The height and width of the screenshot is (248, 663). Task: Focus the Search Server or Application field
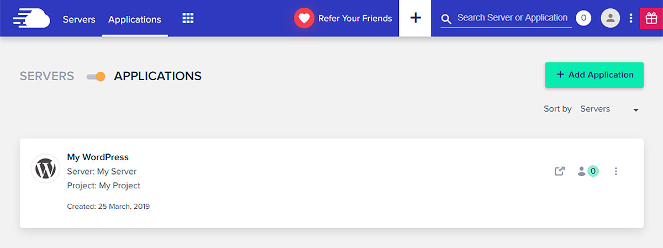click(x=512, y=18)
